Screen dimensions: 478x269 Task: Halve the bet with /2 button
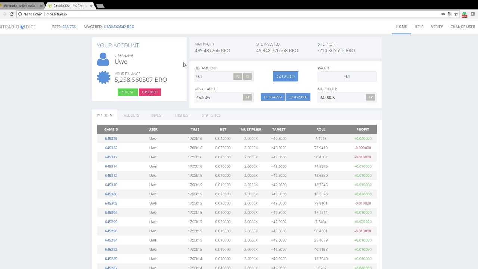coord(247,76)
